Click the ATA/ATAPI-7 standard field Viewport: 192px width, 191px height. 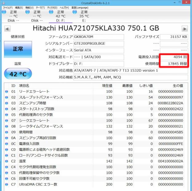(131, 71)
